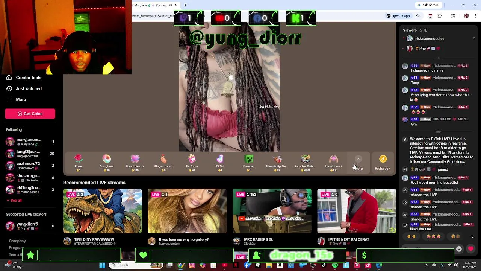Open !ARC RAIDERS 2k live thumbnail

pos(272,211)
